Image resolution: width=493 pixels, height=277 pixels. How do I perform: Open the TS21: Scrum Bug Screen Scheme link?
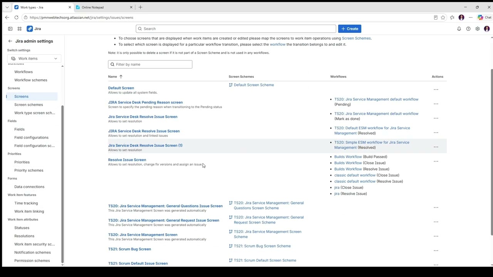(262, 246)
